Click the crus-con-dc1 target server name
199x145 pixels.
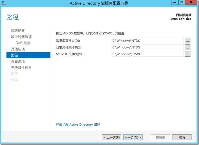[181, 19]
